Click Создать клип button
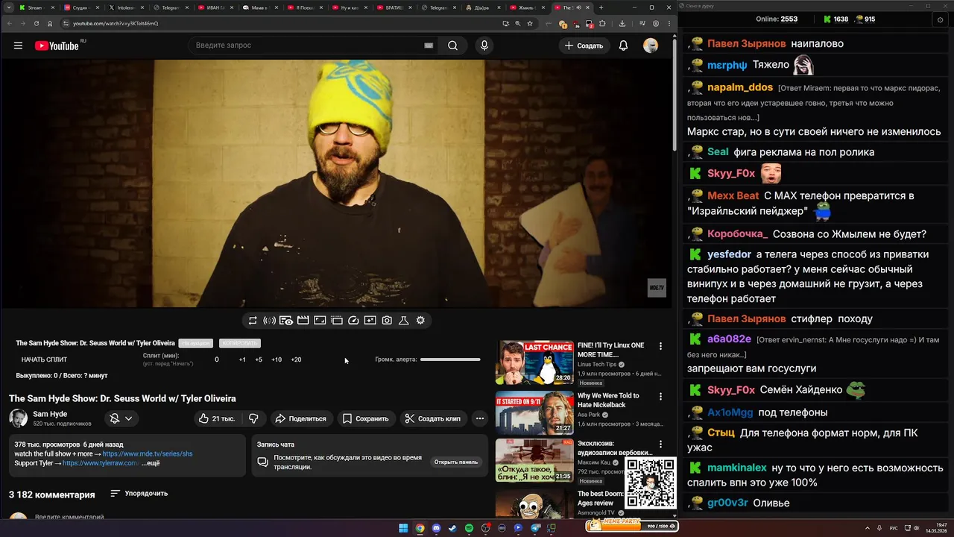The image size is (954, 537). tap(434, 418)
